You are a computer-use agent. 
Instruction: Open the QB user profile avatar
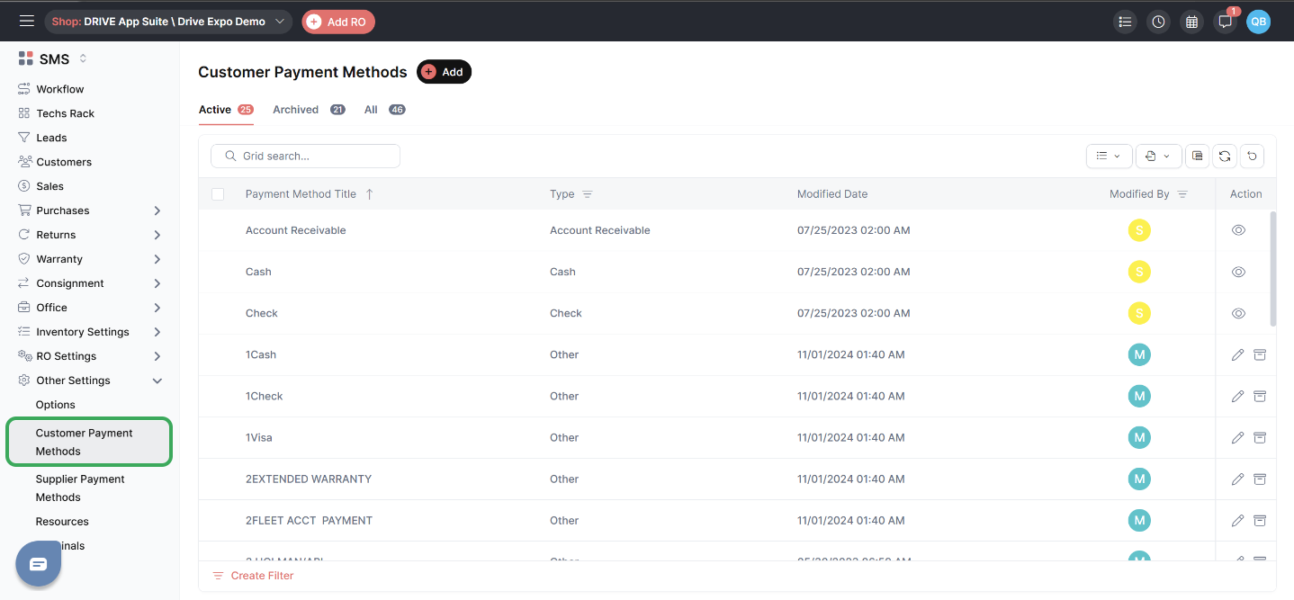pos(1258,22)
